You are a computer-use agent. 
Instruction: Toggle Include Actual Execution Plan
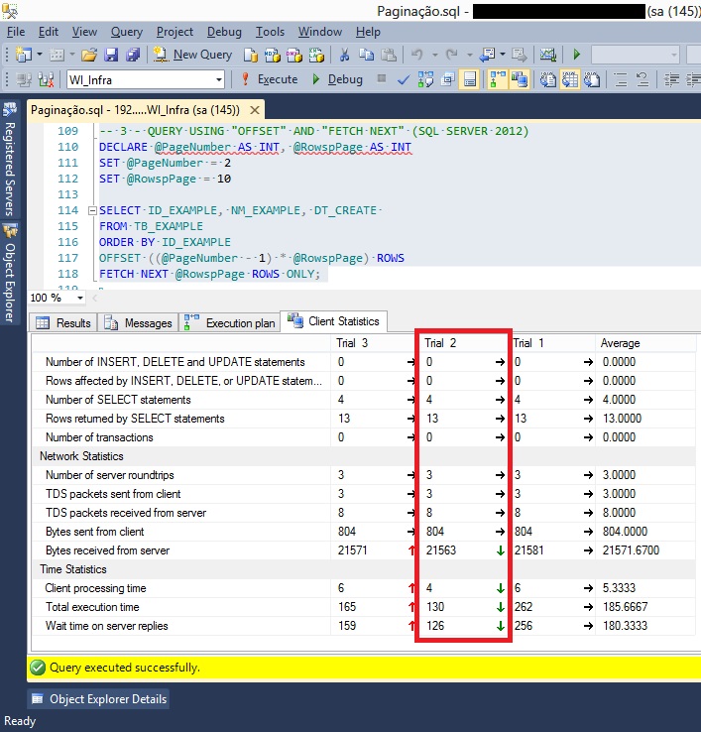click(498, 79)
